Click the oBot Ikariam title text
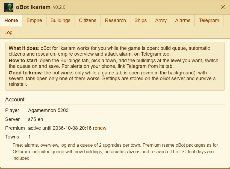The image size is (230, 169). 33,7
